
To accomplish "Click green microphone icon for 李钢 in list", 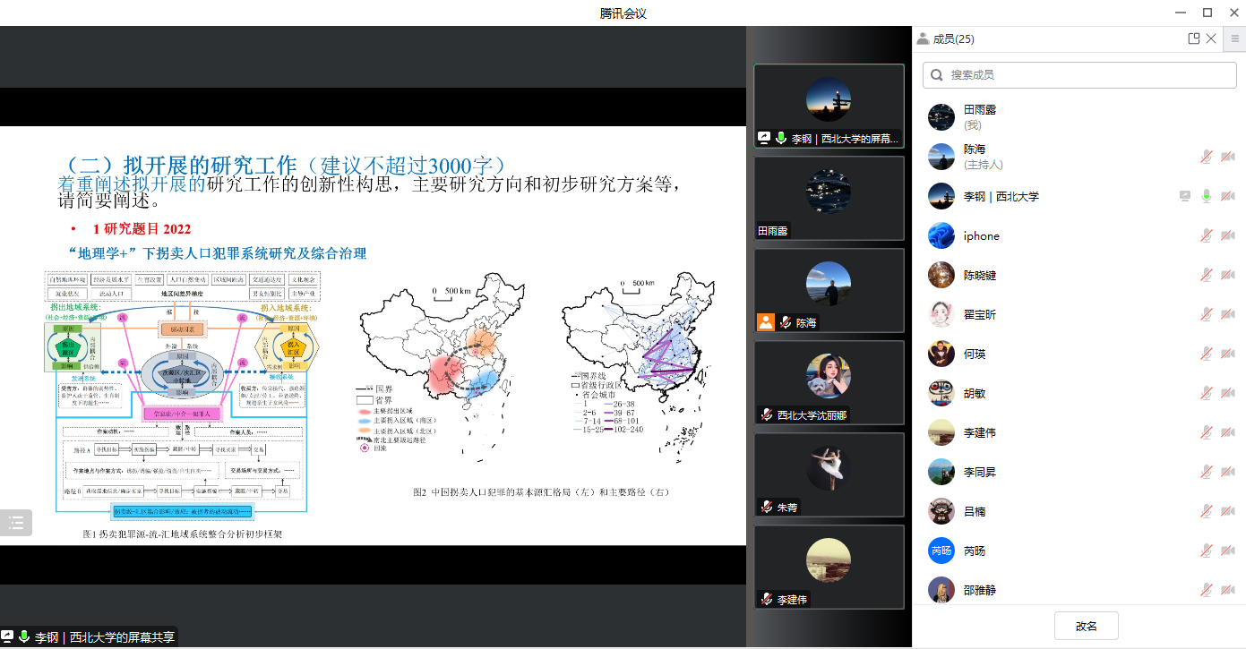I will pos(1207,196).
